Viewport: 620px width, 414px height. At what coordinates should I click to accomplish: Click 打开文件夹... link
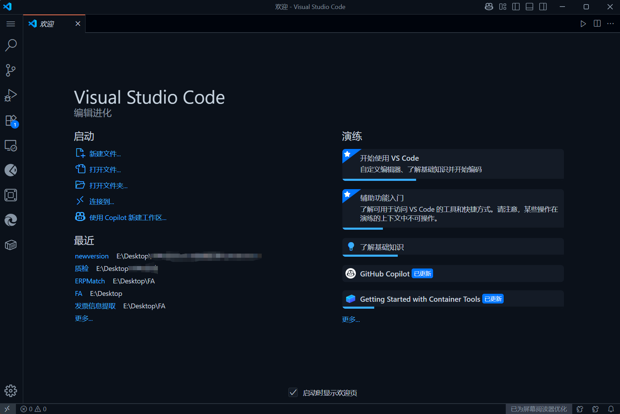click(x=108, y=186)
